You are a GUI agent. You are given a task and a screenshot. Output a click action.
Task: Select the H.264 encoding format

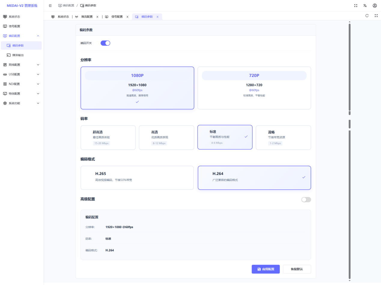click(254, 178)
